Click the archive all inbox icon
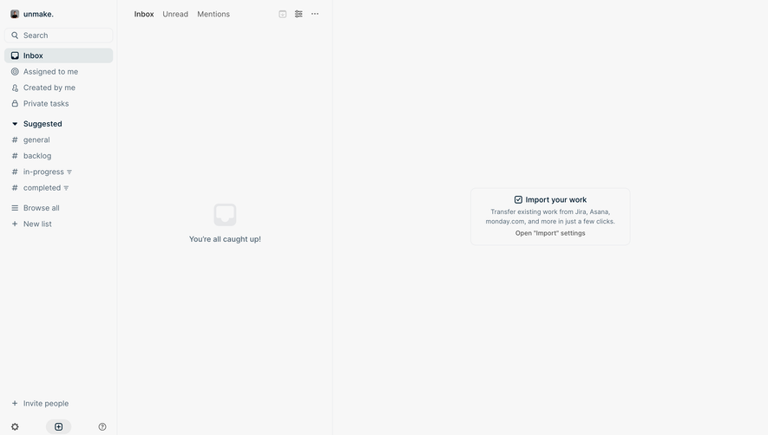This screenshot has width=768, height=435. [x=283, y=14]
